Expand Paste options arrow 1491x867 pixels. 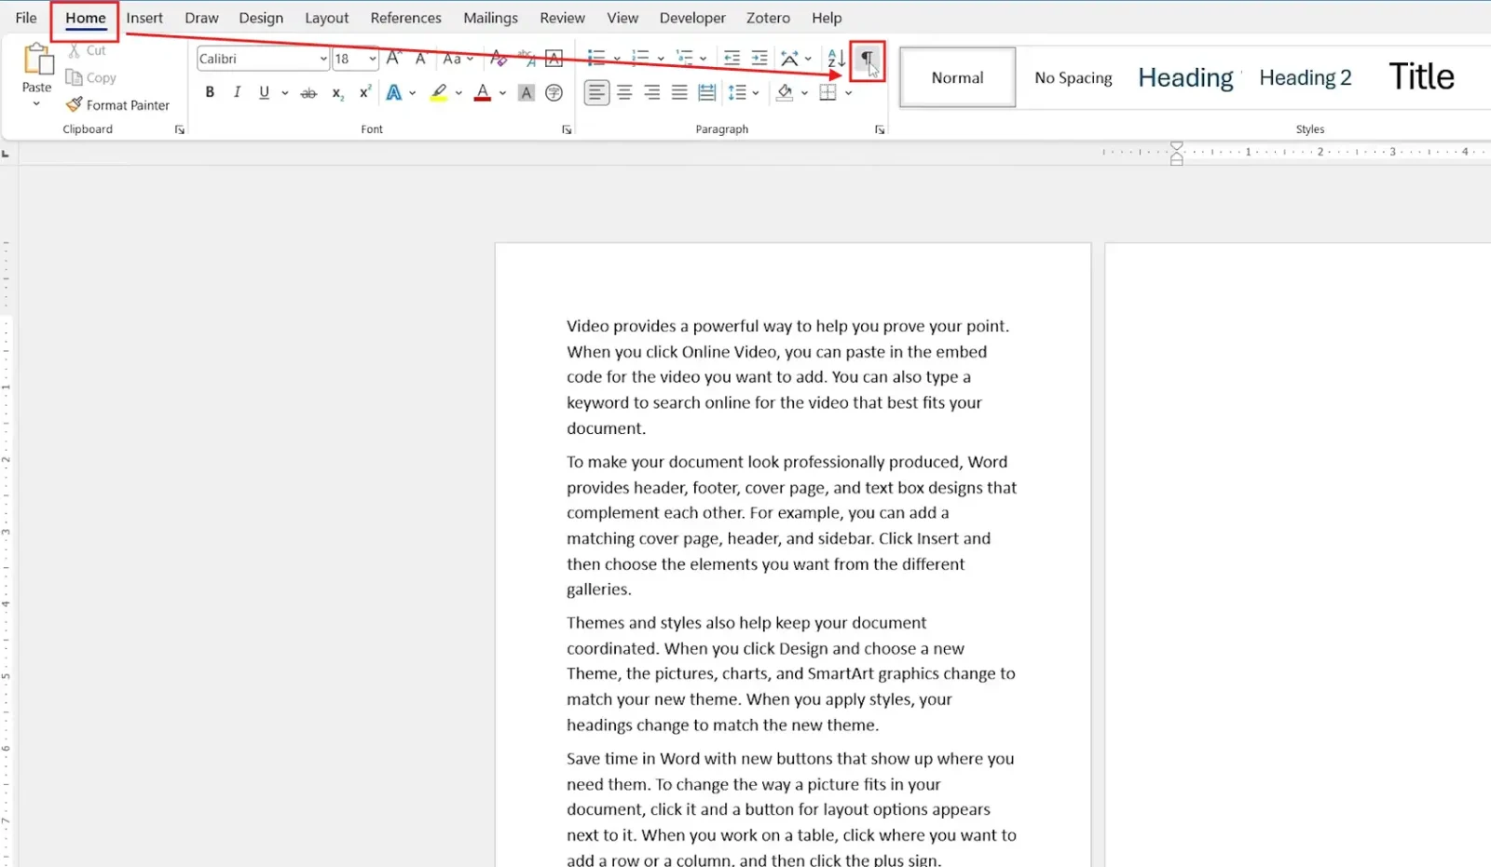[x=36, y=103]
